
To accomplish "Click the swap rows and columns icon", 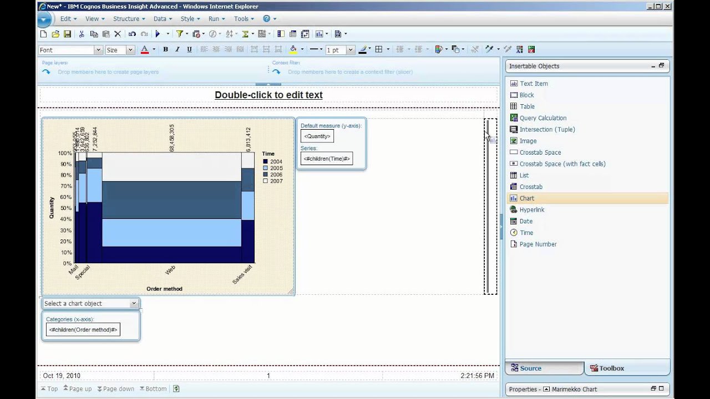I will pyautogui.click(x=305, y=34).
